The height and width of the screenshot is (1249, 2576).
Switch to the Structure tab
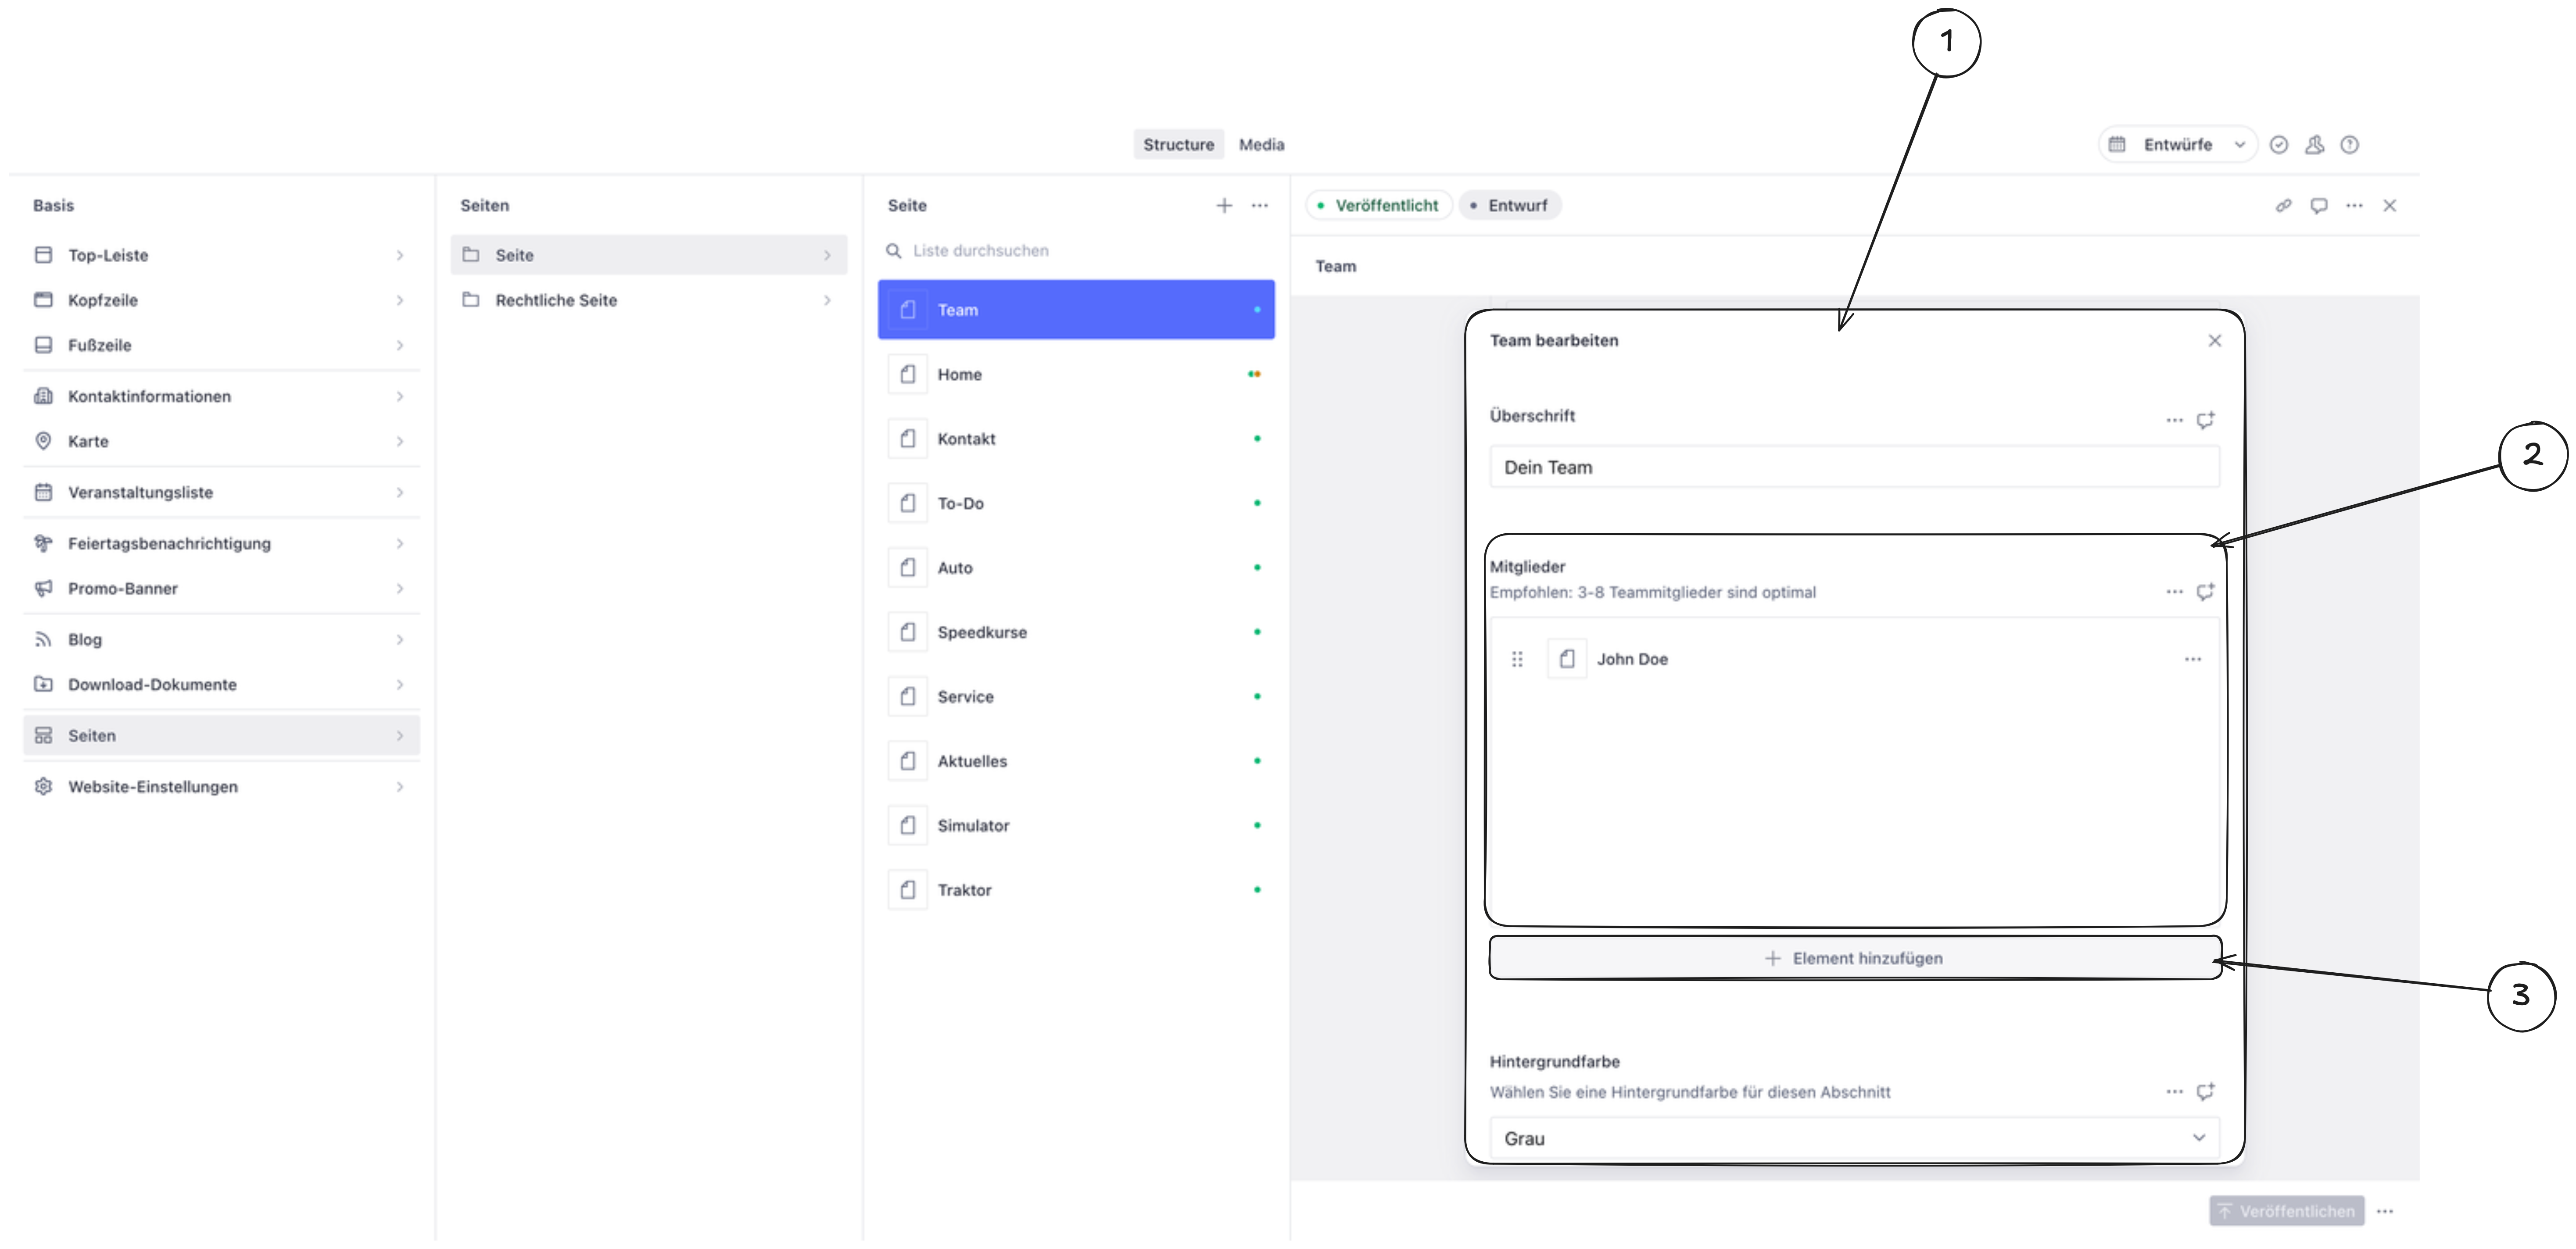click(x=1178, y=145)
